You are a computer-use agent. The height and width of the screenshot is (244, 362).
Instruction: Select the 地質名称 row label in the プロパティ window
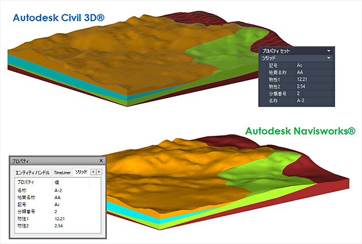click(26, 198)
